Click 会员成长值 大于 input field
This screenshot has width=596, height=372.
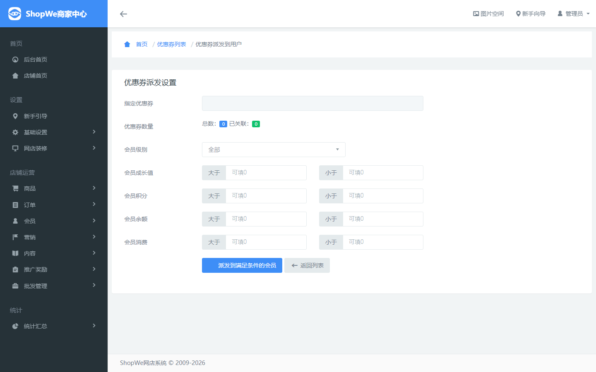tap(266, 173)
